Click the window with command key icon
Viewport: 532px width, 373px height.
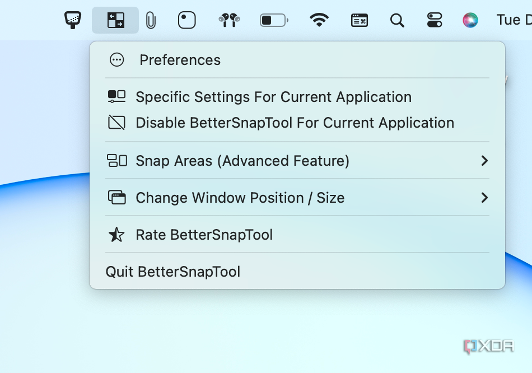[x=360, y=20]
